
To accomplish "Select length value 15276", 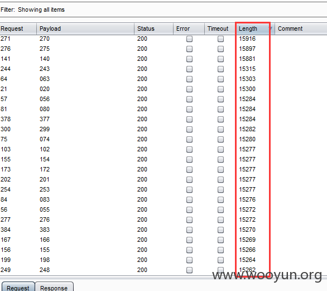I will click(x=247, y=199).
